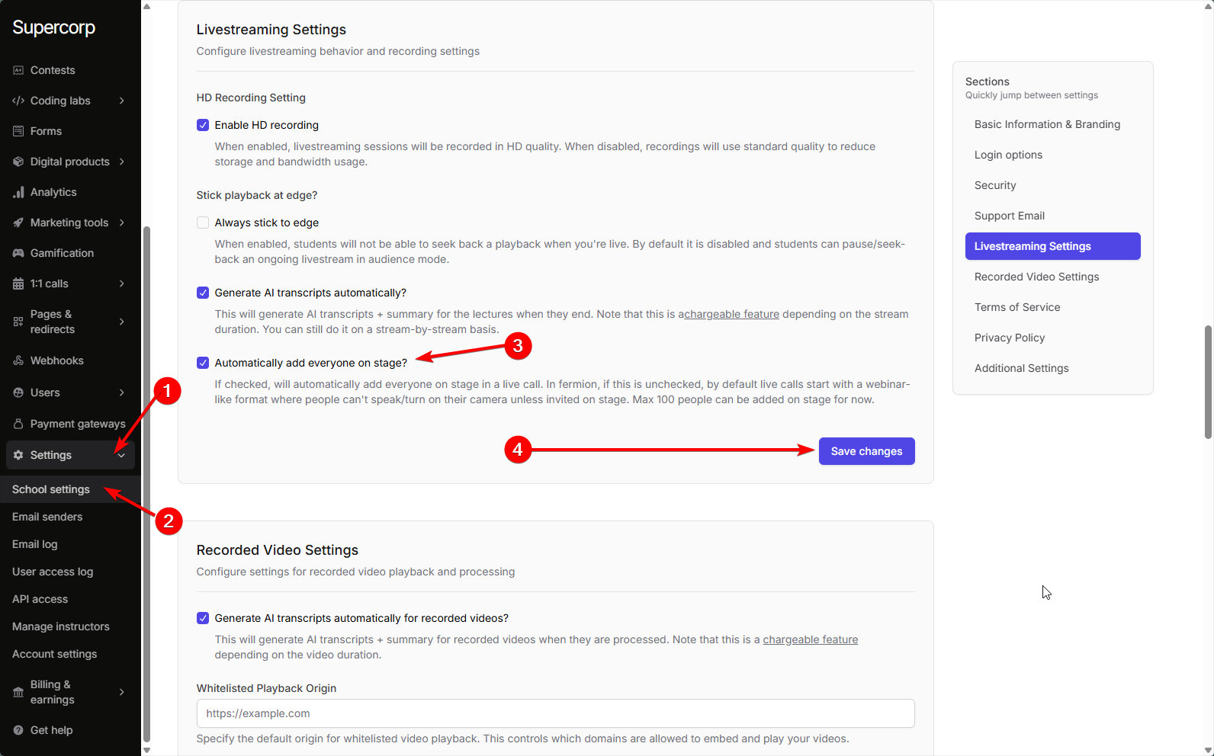1214x756 pixels.
Task: Click the Settings gear icon
Action: click(x=18, y=455)
